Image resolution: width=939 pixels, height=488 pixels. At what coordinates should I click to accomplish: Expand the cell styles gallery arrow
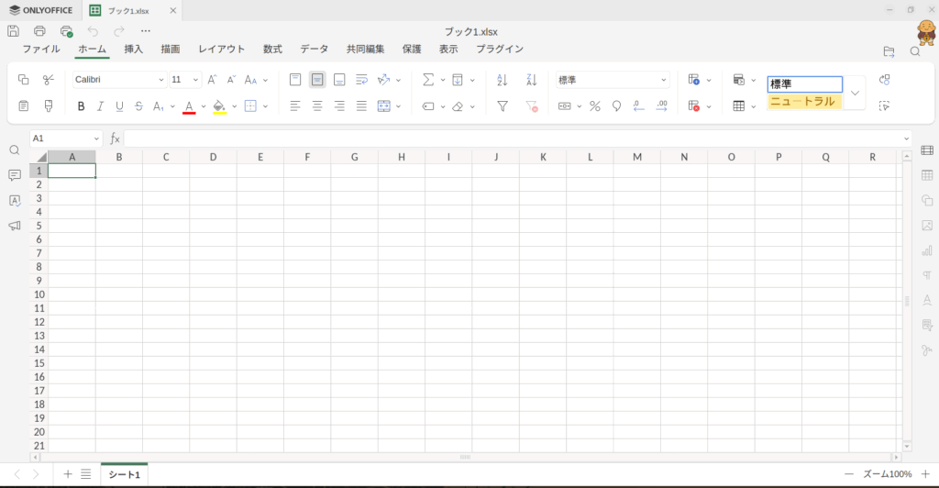tap(855, 94)
